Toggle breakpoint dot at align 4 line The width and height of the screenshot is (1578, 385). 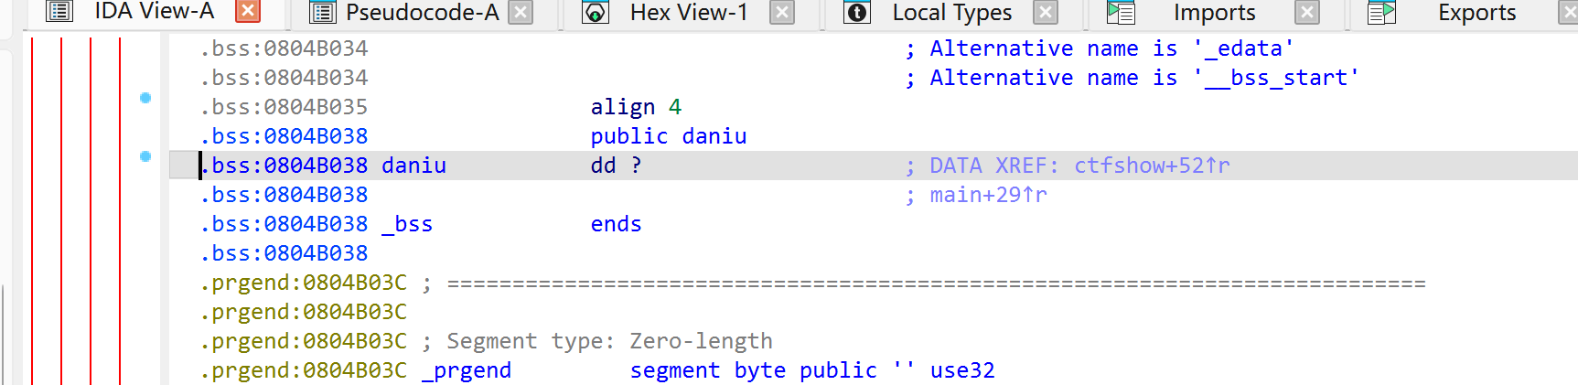(x=145, y=98)
